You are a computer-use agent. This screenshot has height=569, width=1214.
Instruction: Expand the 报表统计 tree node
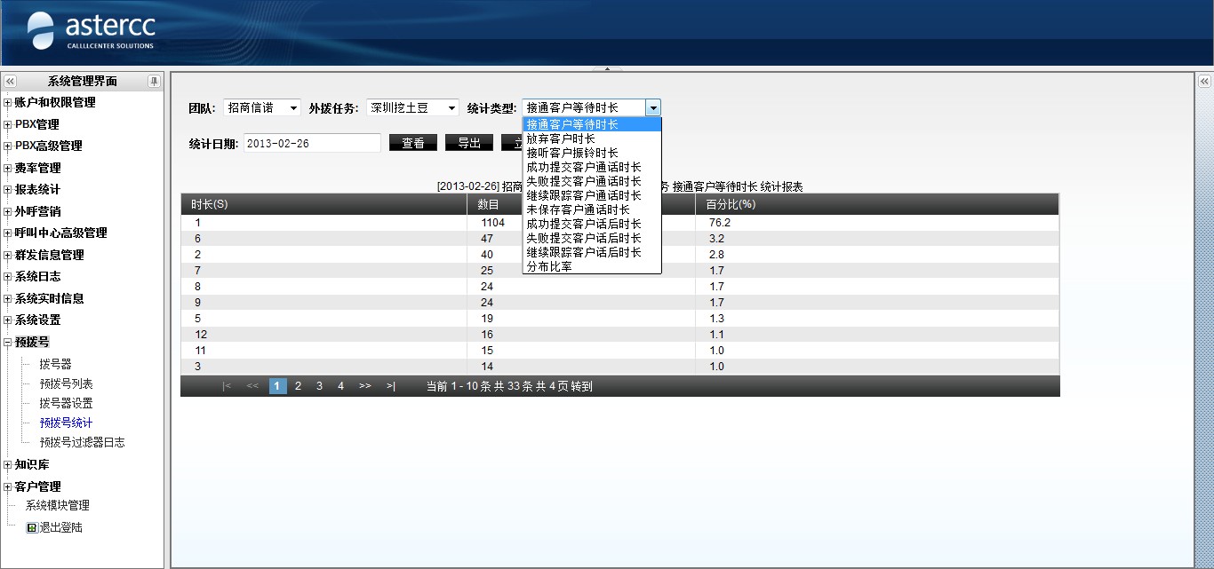click(8, 190)
